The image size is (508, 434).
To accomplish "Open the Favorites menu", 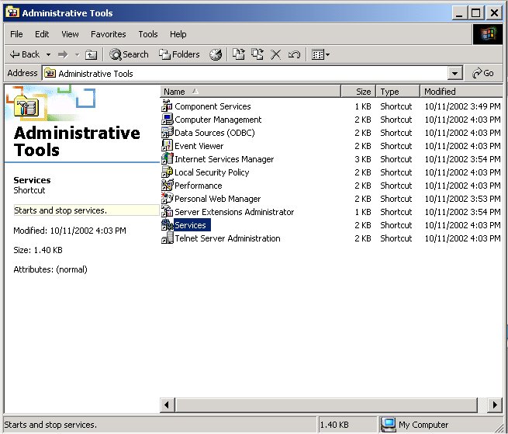I will click(108, 34).
